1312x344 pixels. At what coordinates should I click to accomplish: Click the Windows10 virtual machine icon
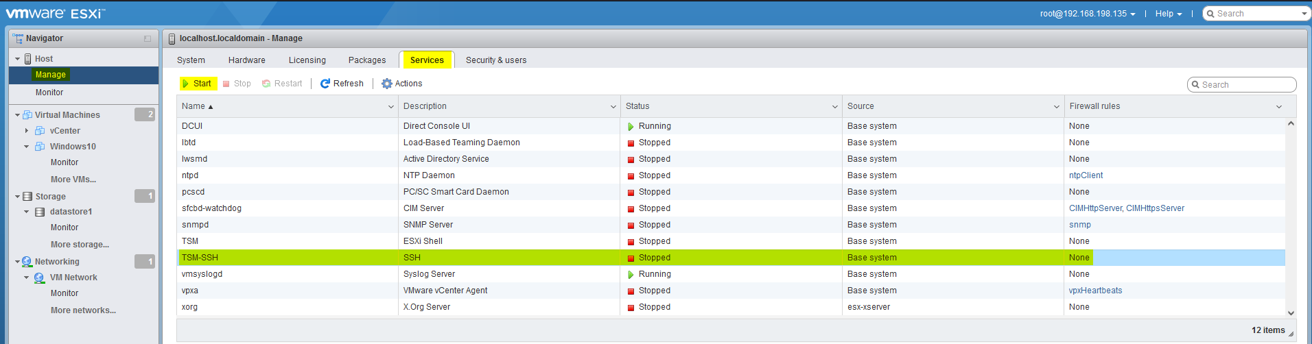point(40,147)
